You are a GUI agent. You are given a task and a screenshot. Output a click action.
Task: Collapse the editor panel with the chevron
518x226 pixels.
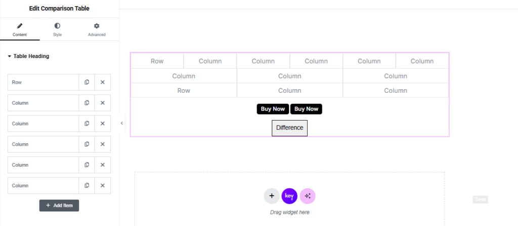pos(121,123)
